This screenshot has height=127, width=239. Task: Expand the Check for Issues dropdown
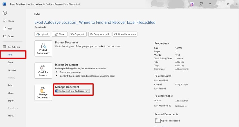(x=43, y=70)
